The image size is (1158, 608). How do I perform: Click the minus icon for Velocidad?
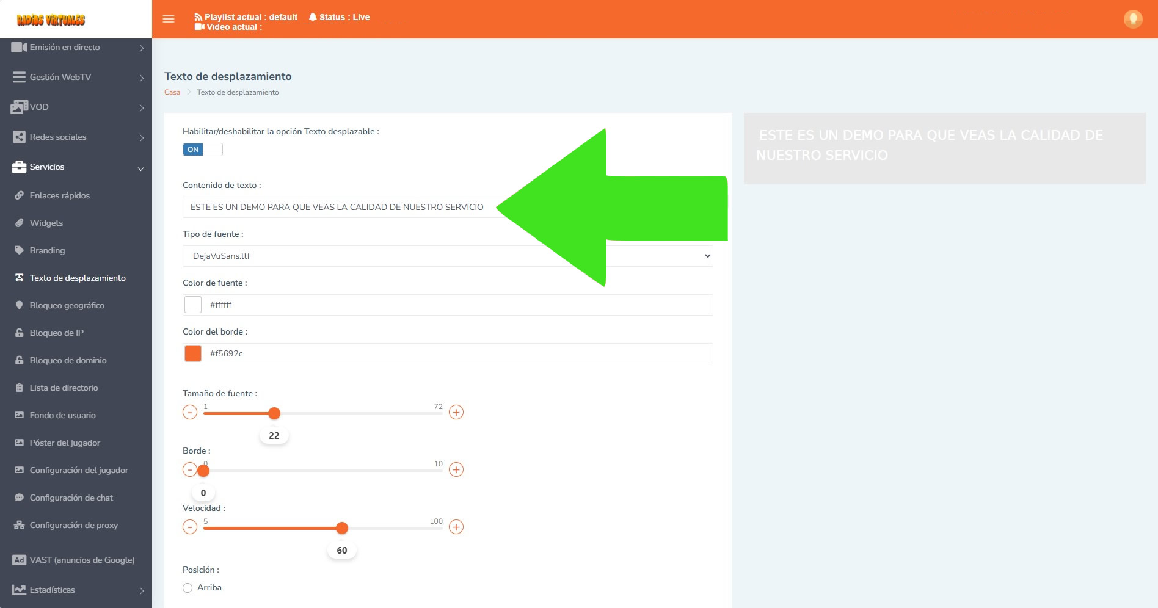190,527
